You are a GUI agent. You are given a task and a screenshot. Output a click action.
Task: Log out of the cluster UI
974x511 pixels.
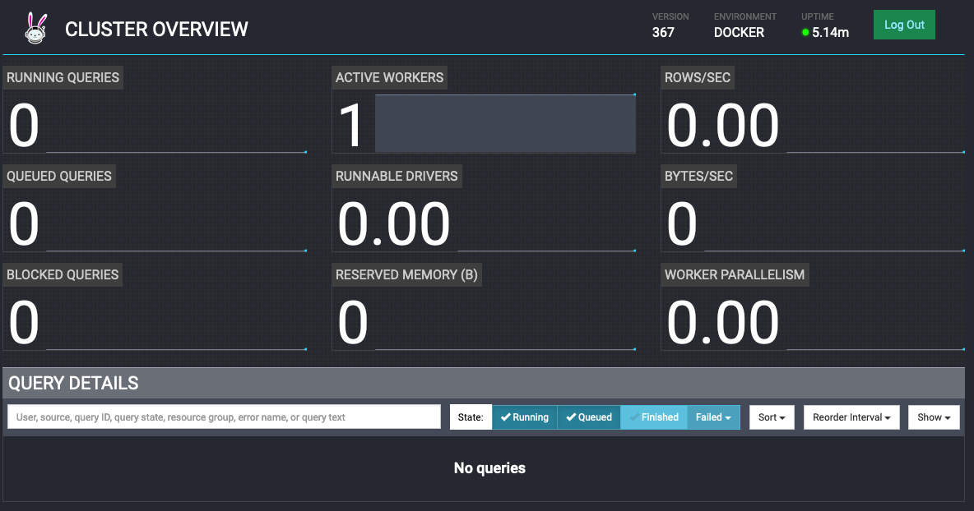click(x=904, y=25)
